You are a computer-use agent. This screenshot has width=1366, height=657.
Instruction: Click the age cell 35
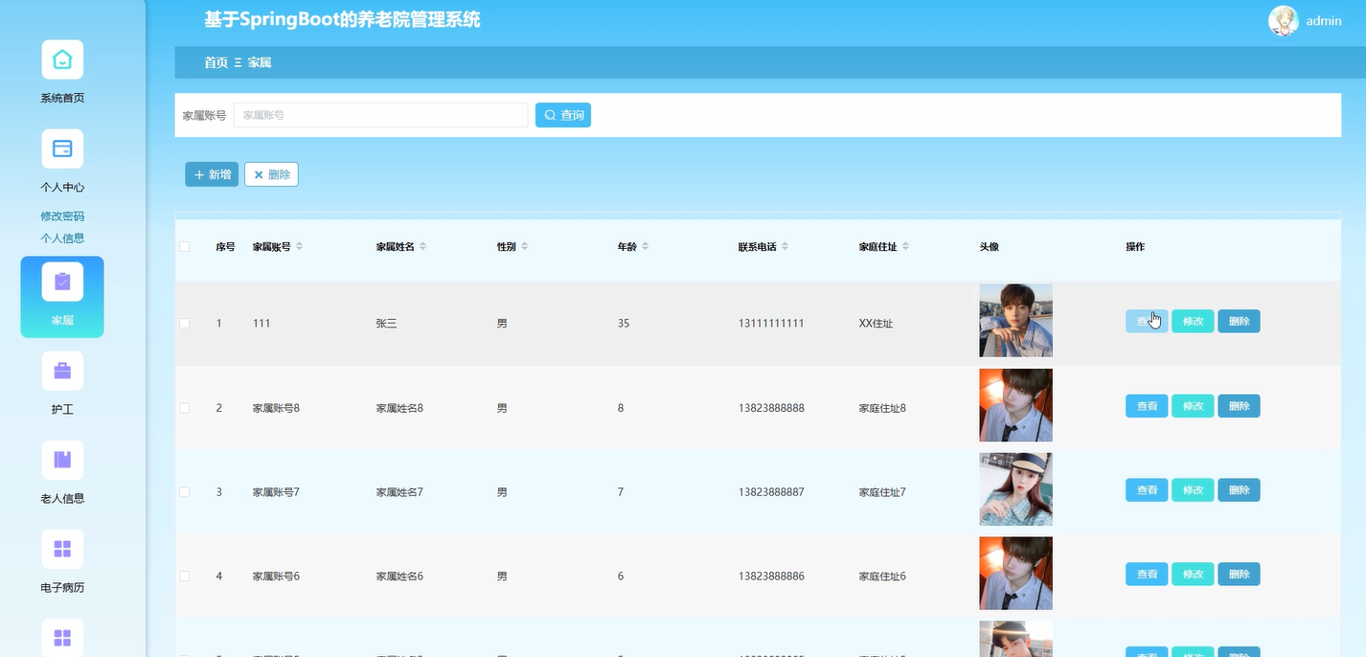(624, 324)
